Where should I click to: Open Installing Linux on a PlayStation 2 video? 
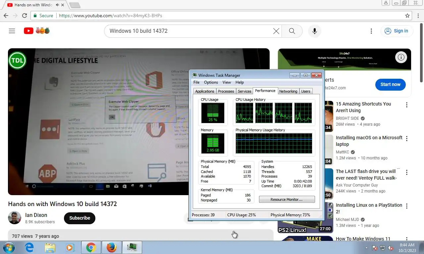pos(369,208)
